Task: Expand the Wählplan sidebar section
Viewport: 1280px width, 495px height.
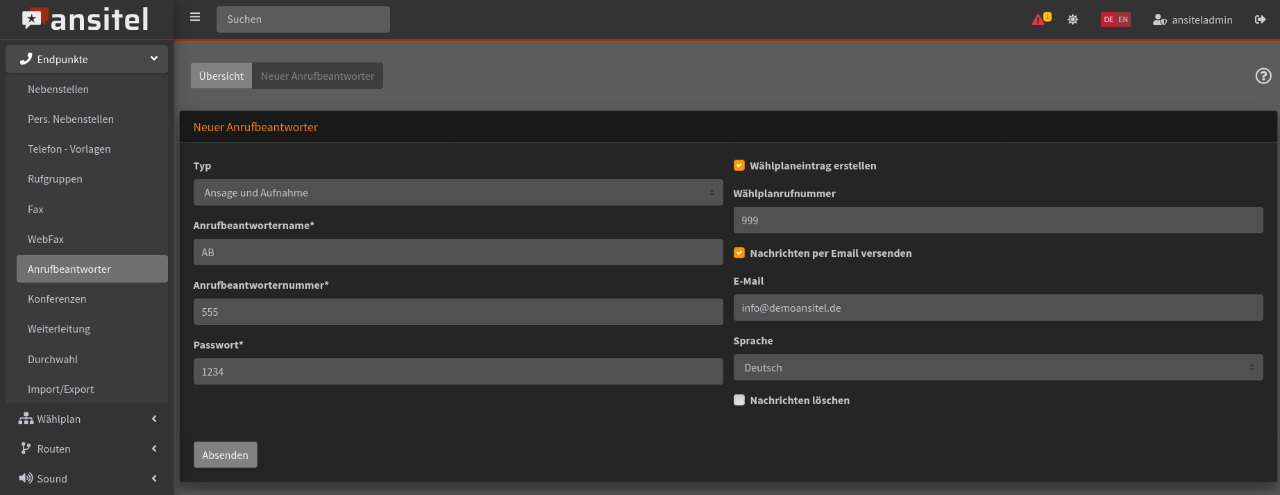Action: (87, 419)
